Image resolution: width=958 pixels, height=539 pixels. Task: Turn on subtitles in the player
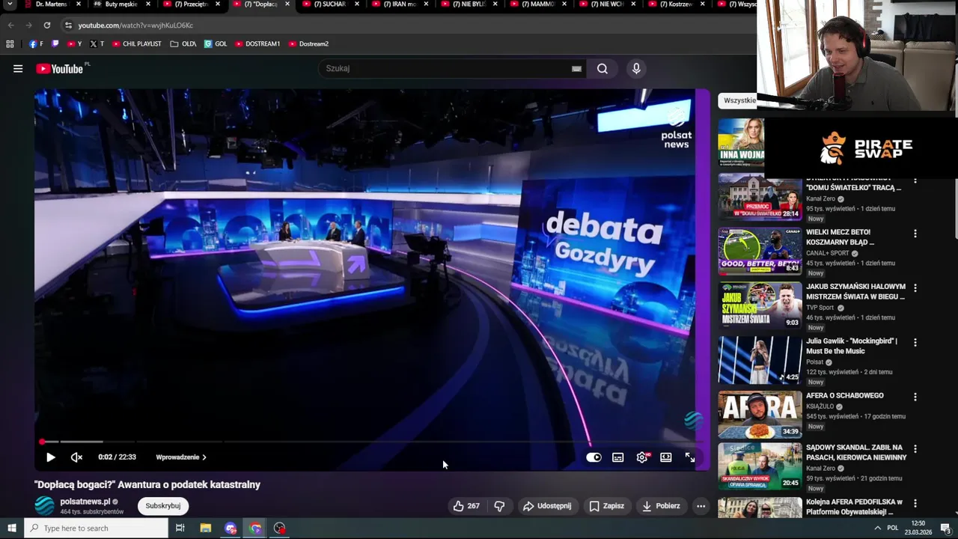618,457
